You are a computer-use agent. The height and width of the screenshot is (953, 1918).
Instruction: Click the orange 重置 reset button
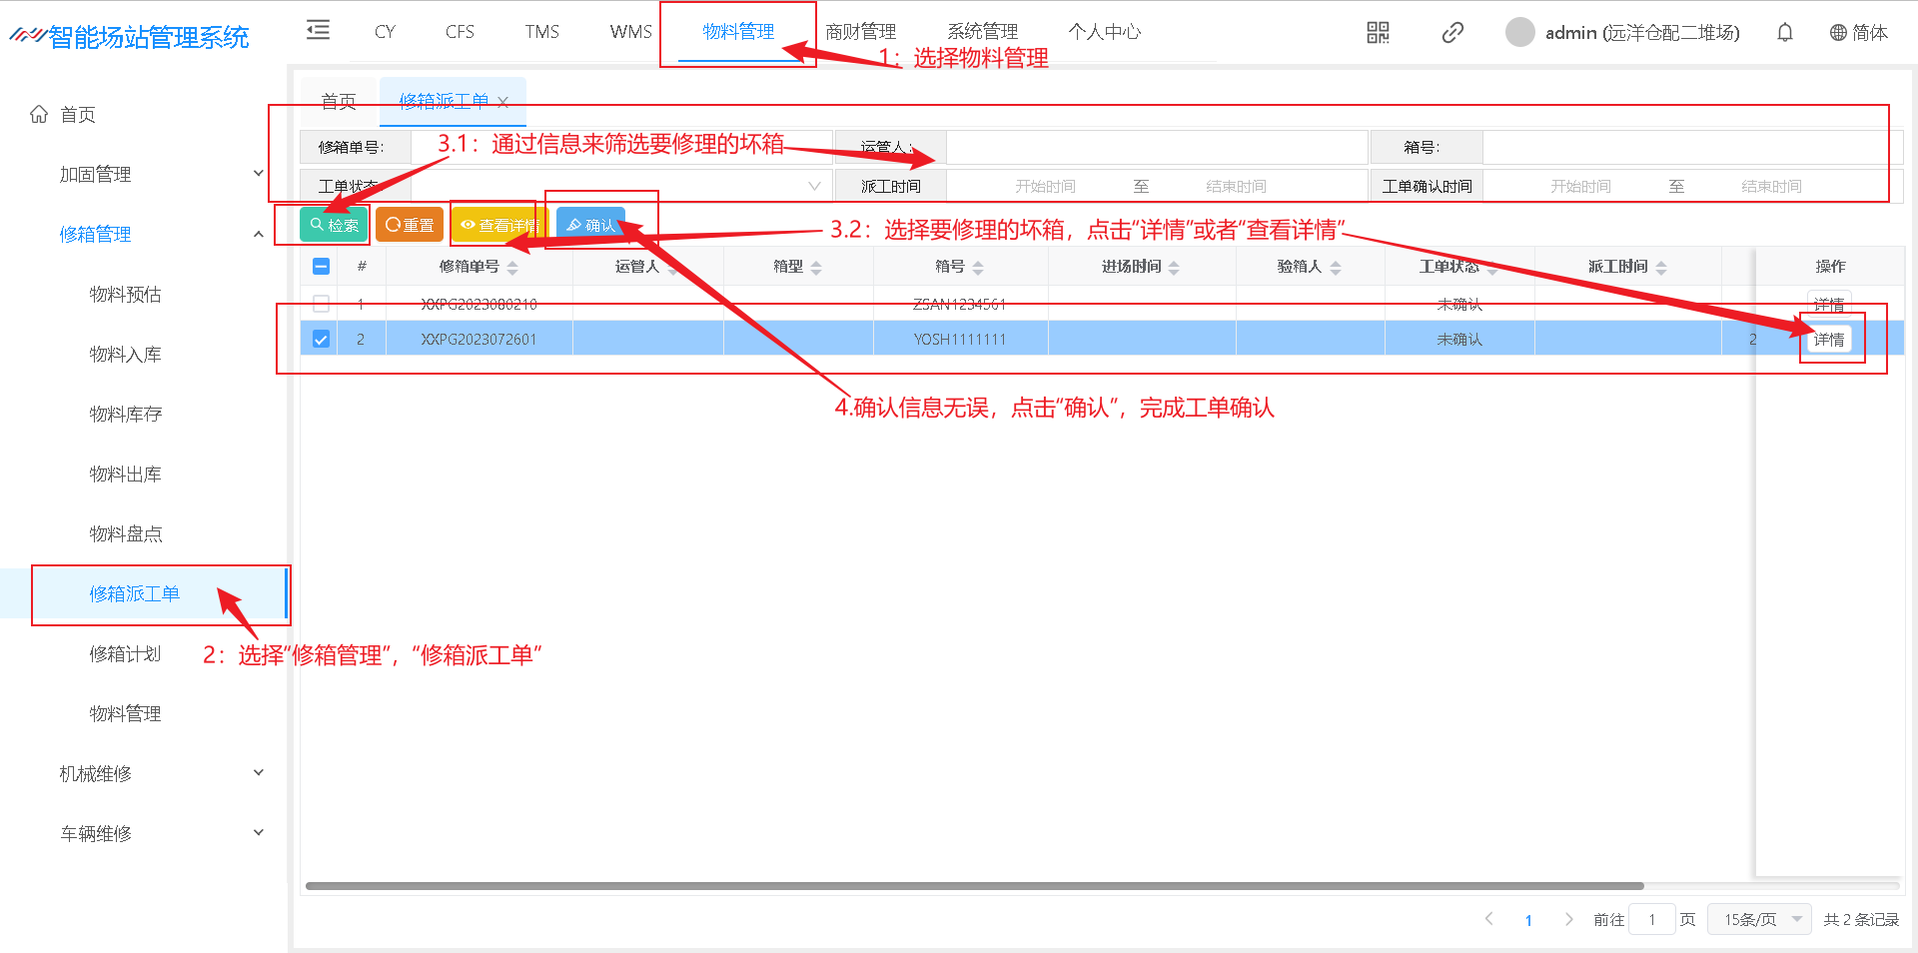tap(410, 225)
